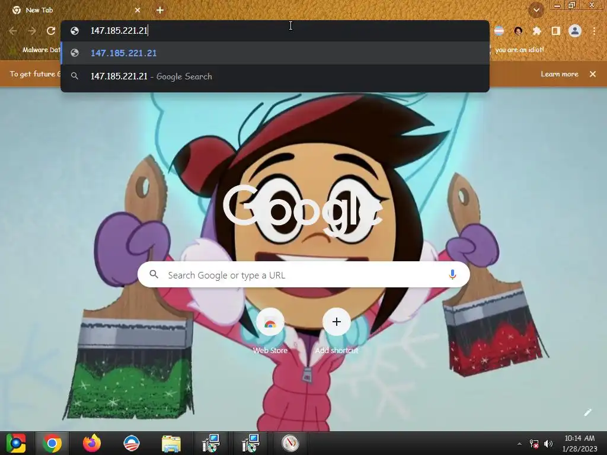The width and height of the screenshot is (607, 455).
Task: Go back using the back arrow
Action: click(13, 31)
